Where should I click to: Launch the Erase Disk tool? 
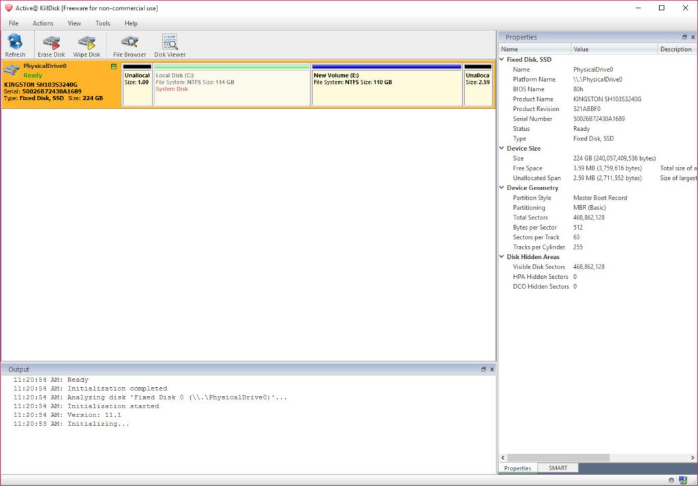pos(51,45)
